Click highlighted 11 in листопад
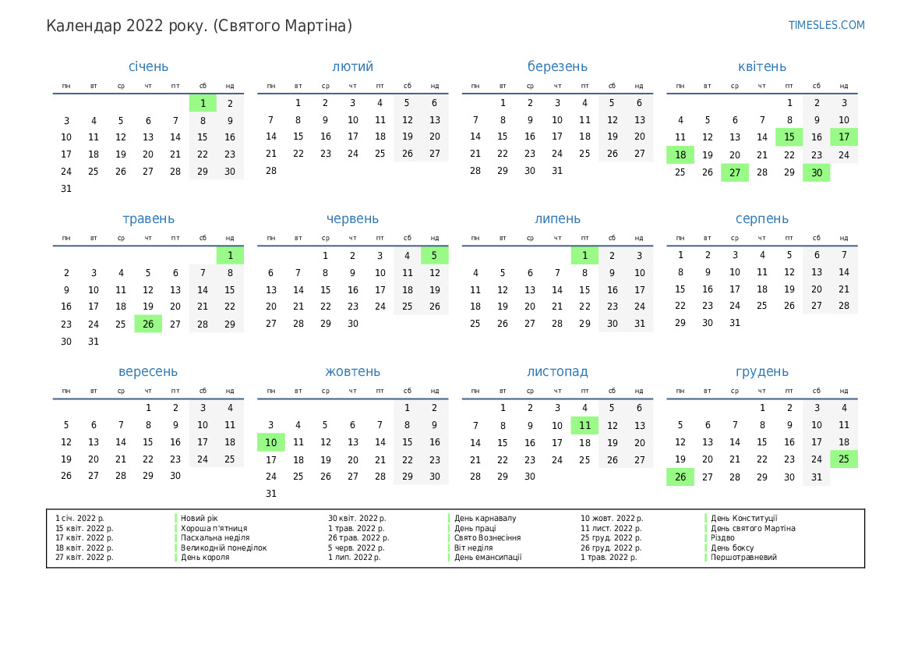The width and height of the screenshot is (911, 645). tap(584, 425)
